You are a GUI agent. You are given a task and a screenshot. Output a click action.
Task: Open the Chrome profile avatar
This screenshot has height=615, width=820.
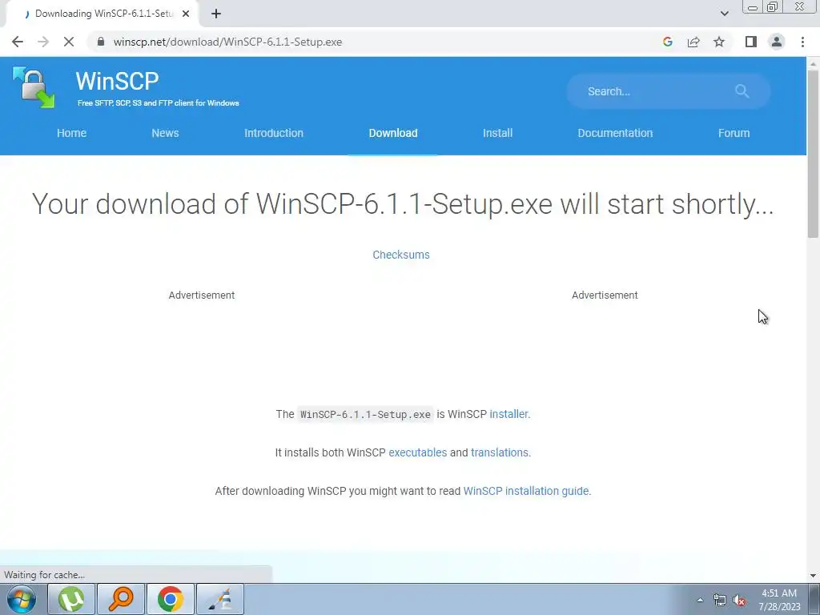point(777,42)
